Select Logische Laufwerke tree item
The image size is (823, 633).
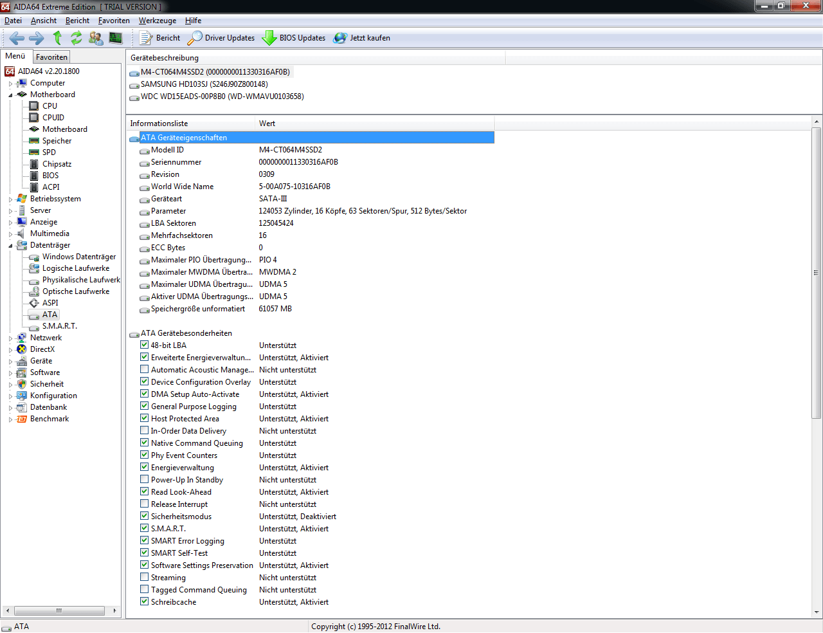point(76,268)
